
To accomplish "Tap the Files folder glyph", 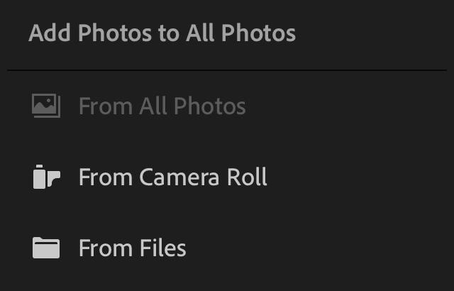I will tap(46, 248).
